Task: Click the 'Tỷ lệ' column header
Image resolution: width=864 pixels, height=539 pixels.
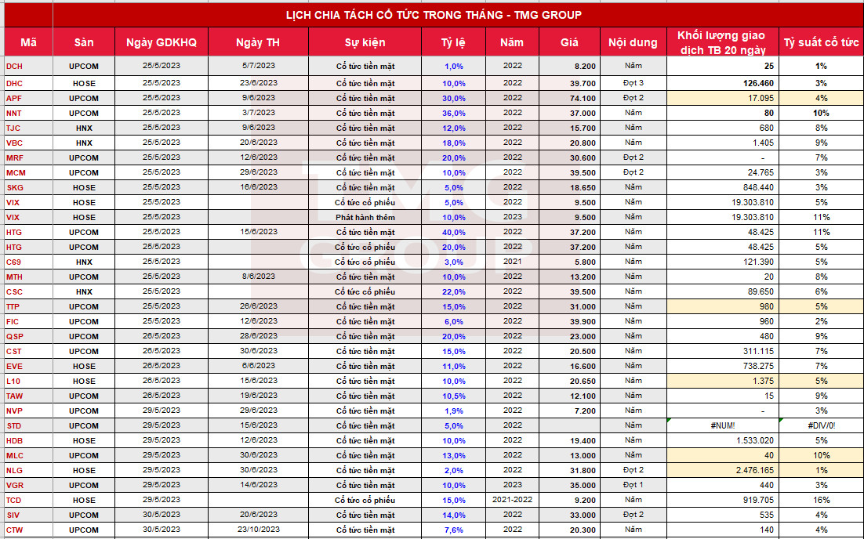Action: [453, 42]
